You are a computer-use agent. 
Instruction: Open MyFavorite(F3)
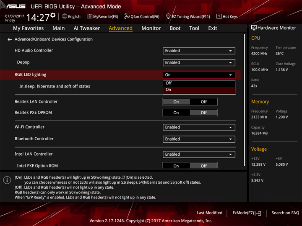pos(102,16)
